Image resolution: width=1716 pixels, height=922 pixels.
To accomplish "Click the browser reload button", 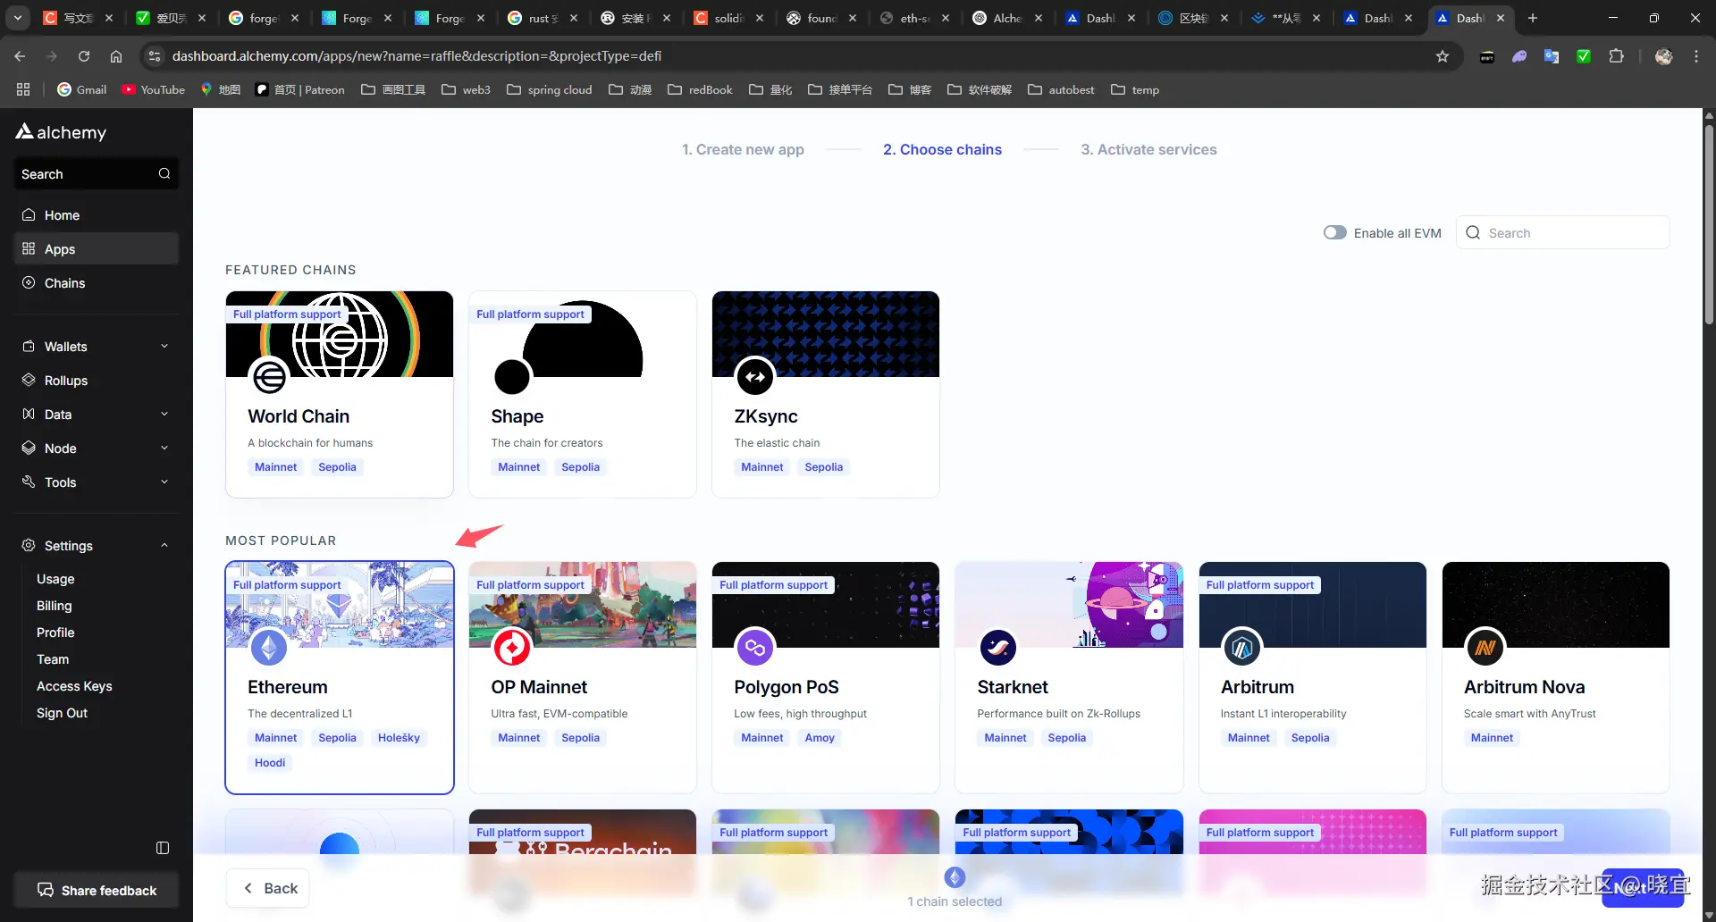I will [84, 56].
